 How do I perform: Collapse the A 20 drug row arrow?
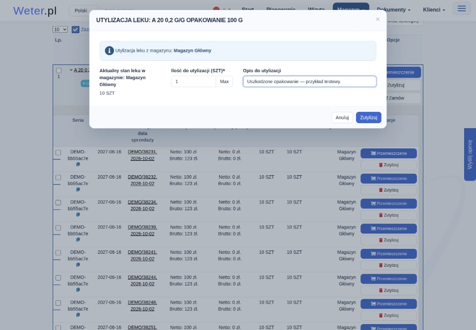71,70
